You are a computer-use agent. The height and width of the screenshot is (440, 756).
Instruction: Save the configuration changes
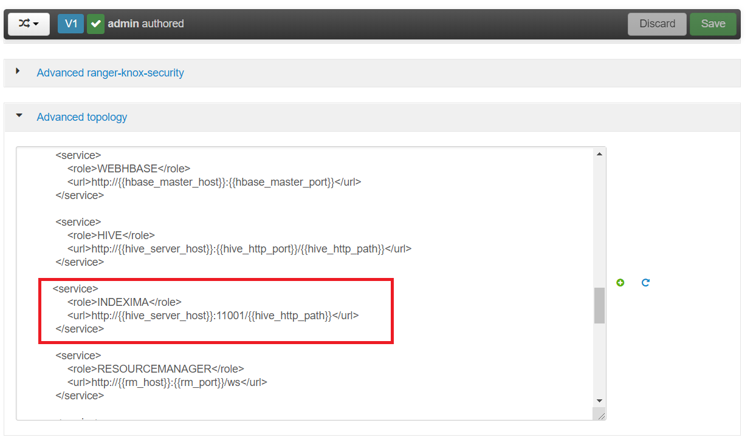(712, 24)
